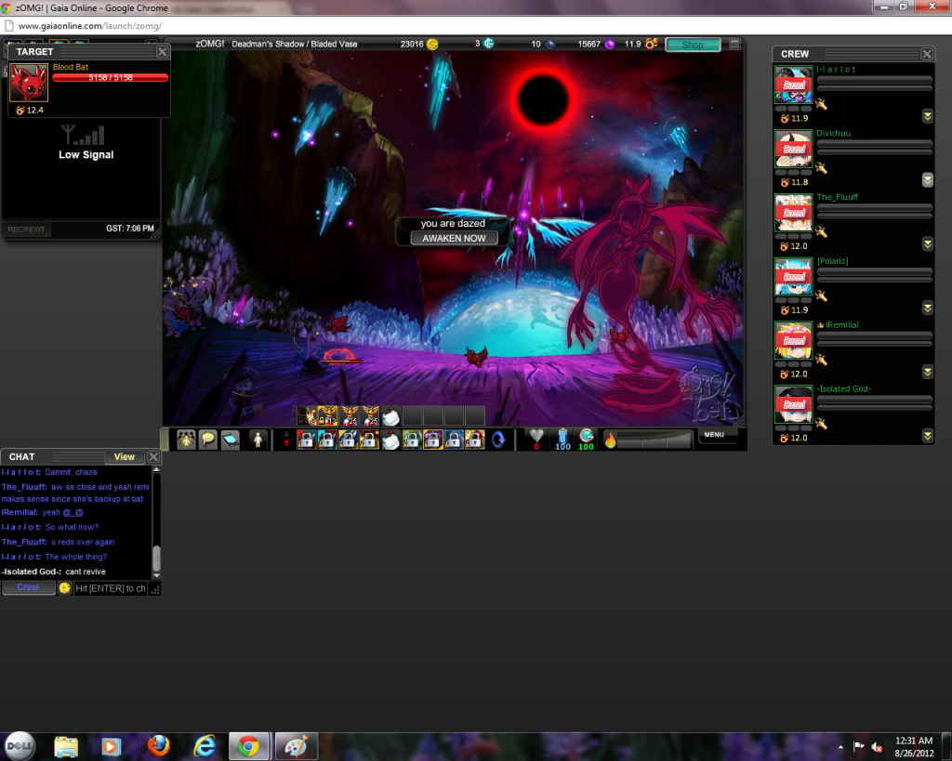Open the Shop
The width and height of the screenshot is (952, 761).
693,45
